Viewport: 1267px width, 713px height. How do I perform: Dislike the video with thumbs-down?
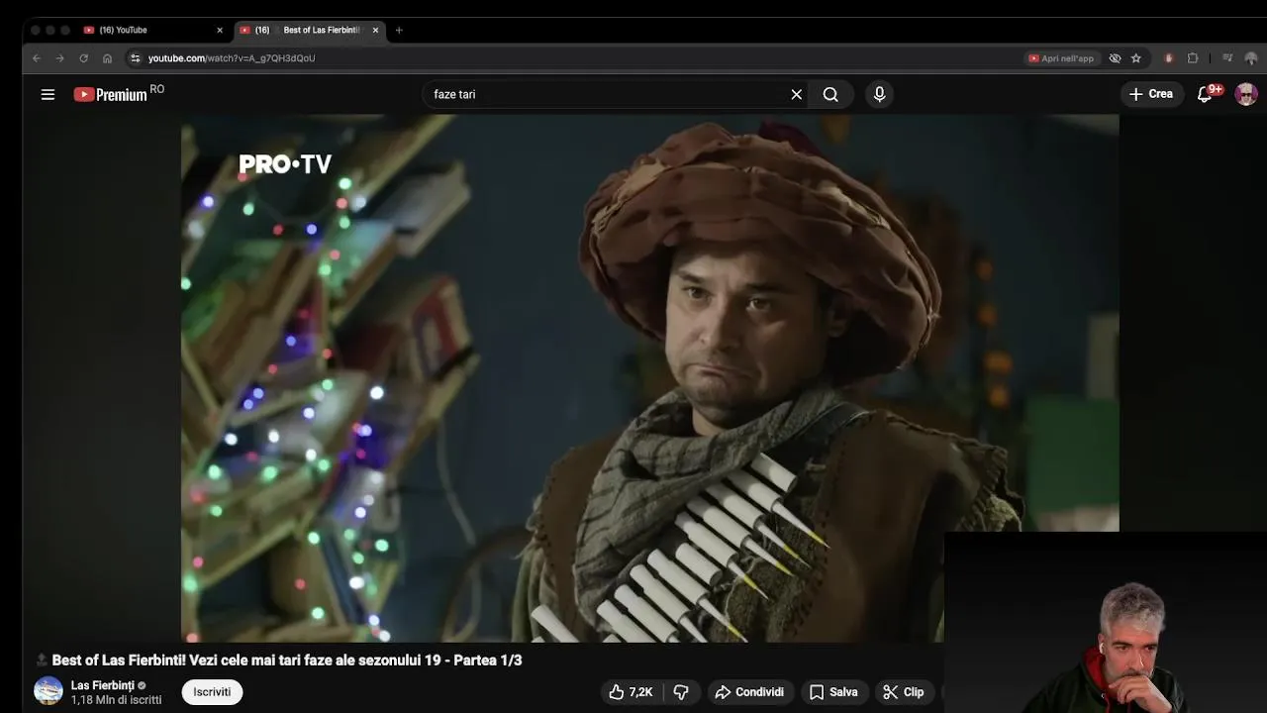[x=681, y=692]
